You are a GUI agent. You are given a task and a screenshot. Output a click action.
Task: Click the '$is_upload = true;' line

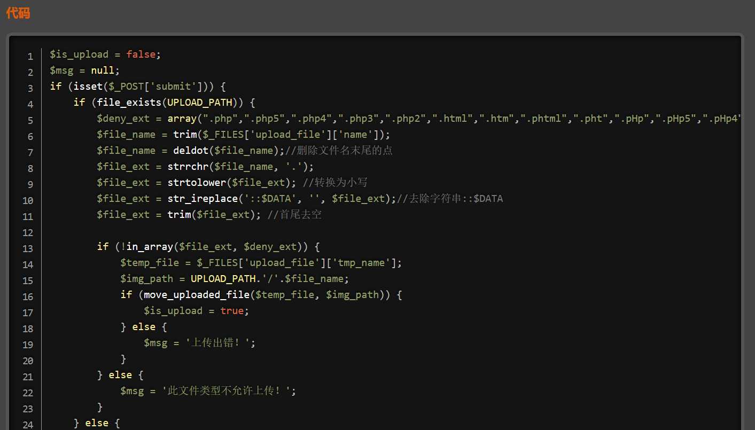(x=196, y=311)
